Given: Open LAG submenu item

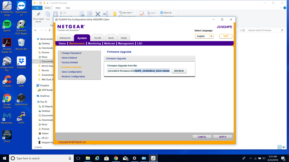Looking at the screenshot, I should [x=139, y=44].
